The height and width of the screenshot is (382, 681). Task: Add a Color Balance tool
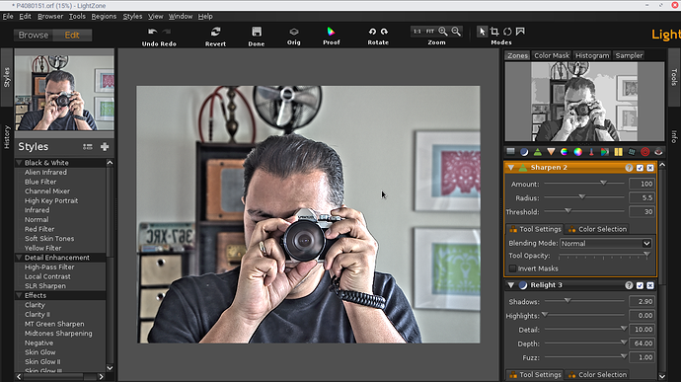[x=577, y=152]
